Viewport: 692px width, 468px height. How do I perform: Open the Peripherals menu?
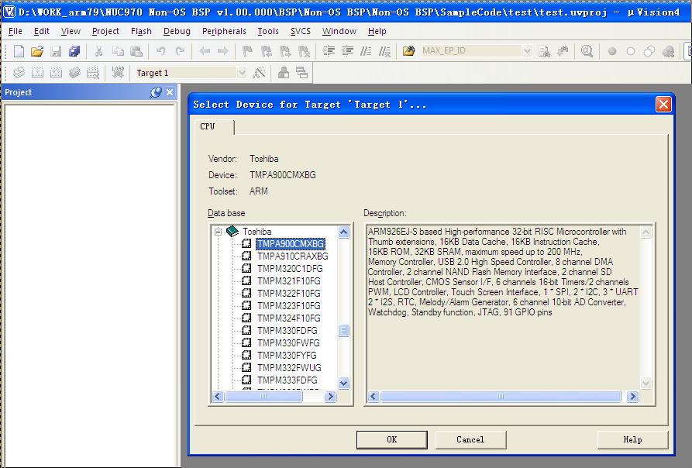click(224, 31)
